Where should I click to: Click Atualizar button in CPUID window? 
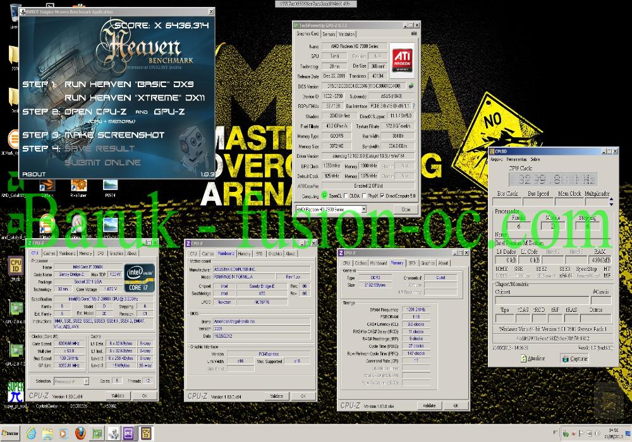pos(532,358)
